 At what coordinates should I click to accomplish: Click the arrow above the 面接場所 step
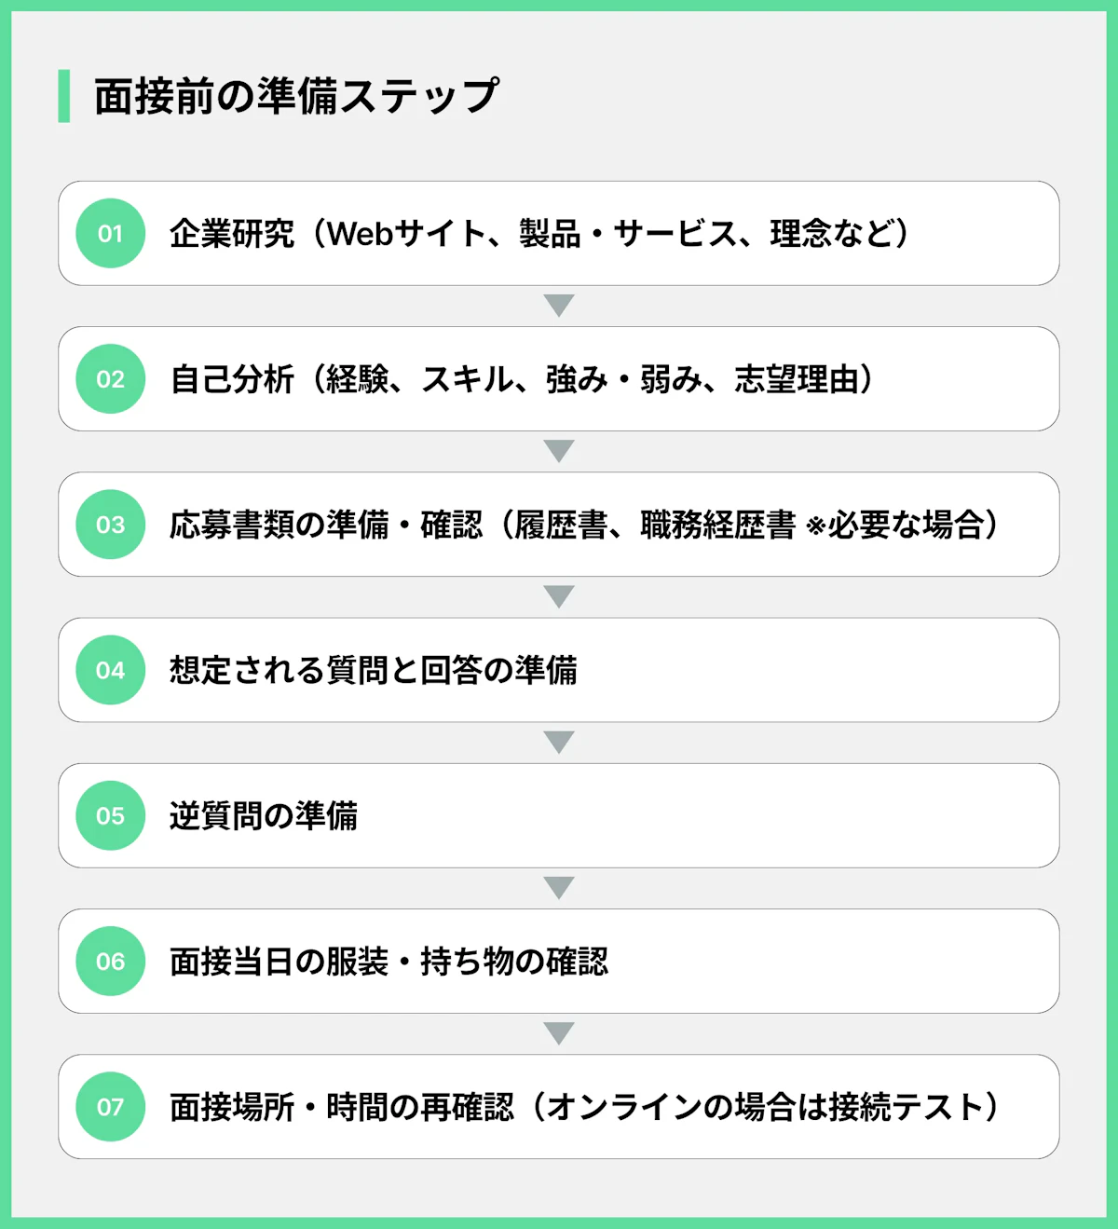coord(559,1033)
